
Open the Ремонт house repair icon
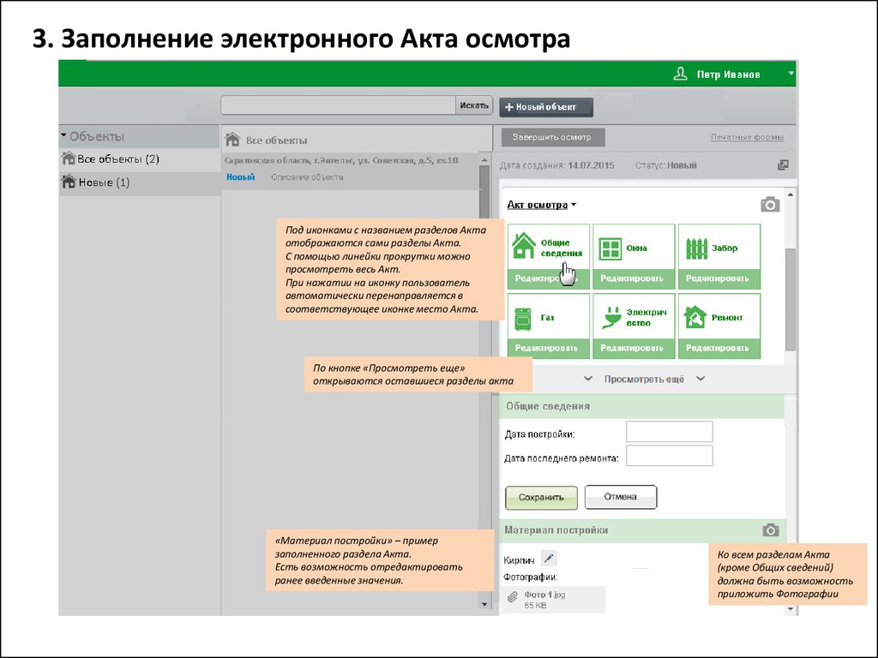(x=694, y=318)
